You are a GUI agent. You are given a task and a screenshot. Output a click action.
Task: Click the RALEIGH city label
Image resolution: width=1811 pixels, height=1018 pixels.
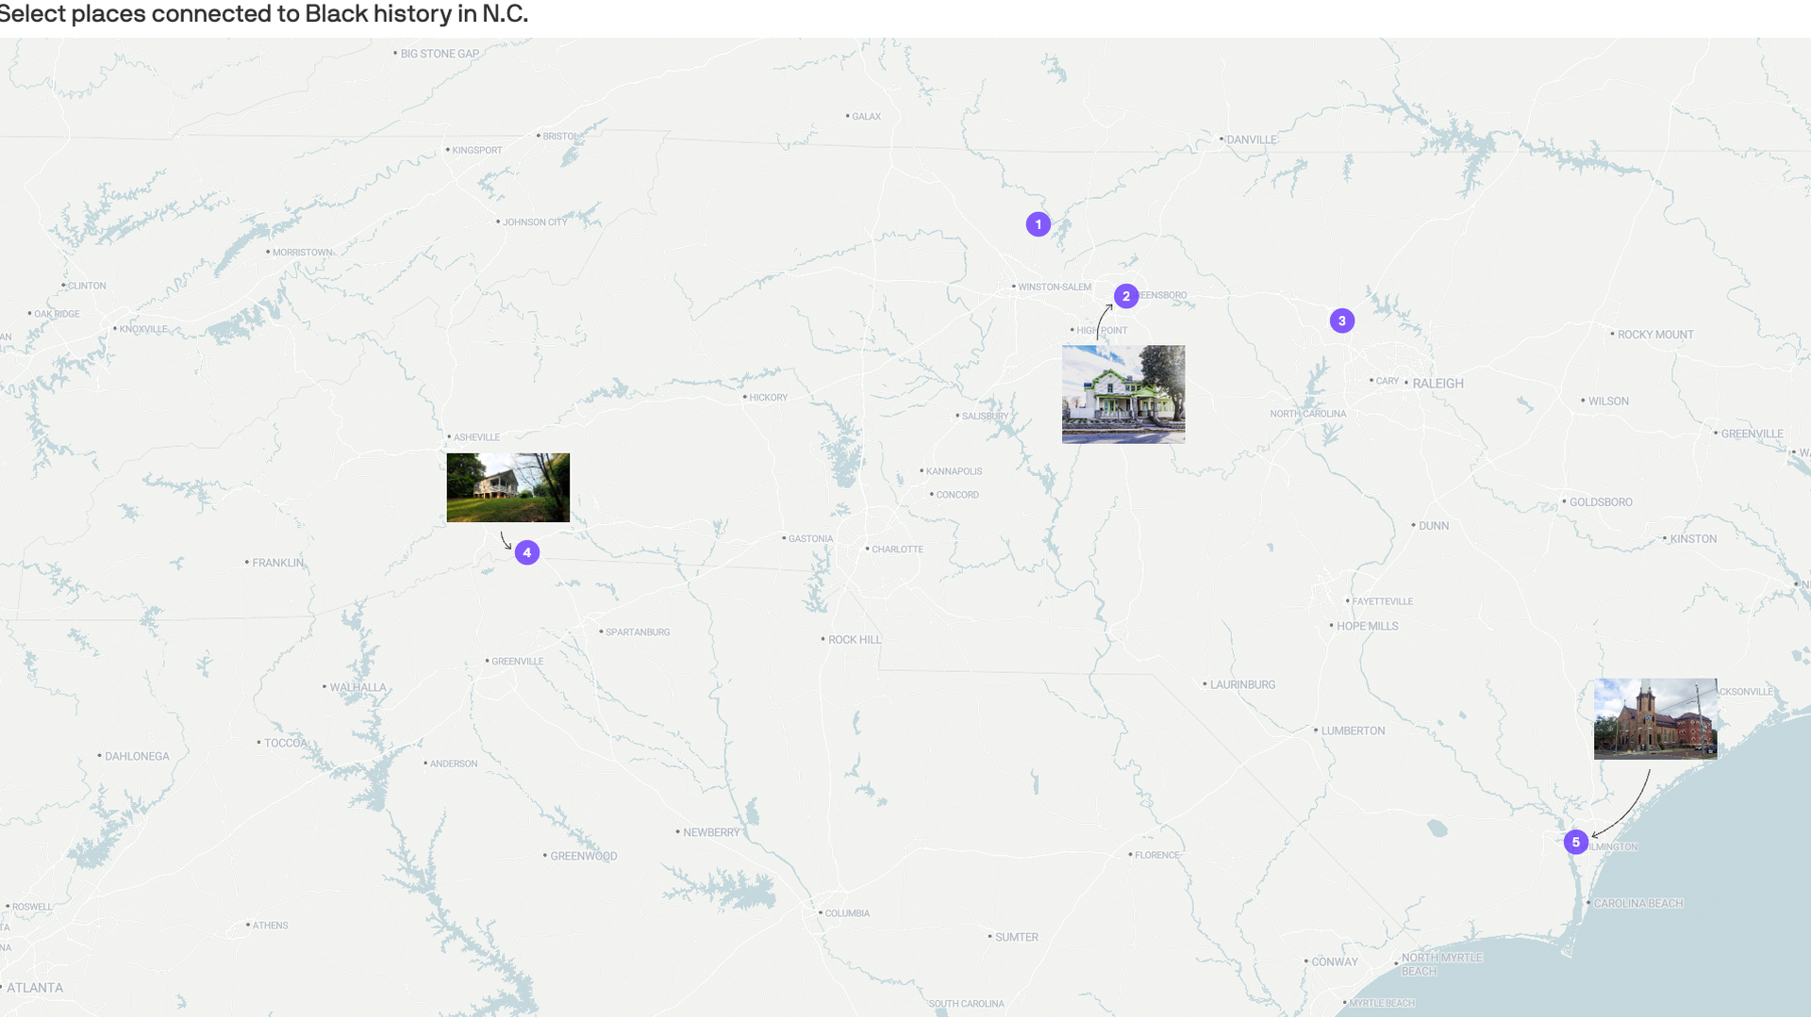tap(1437, 384)
